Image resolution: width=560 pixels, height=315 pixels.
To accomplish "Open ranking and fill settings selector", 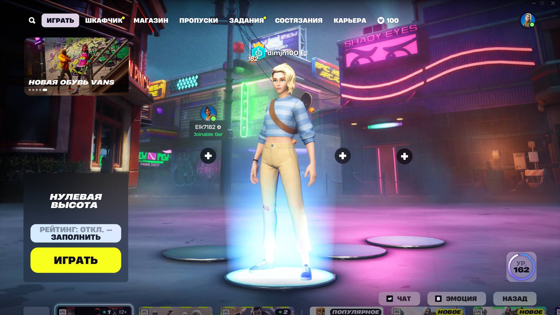I will pyautogui.click(x=76, y=233).
